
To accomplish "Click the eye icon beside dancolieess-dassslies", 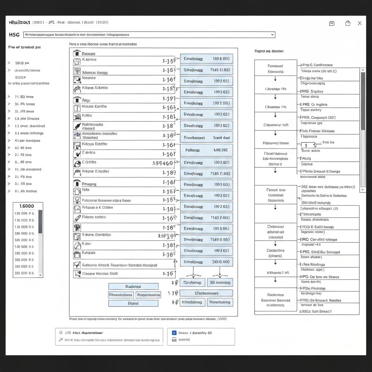I will 77,135.
